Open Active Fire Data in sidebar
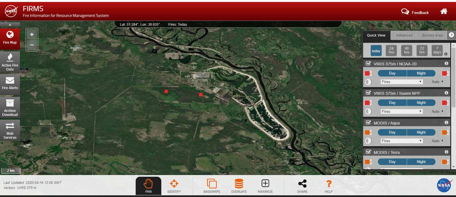 pyautogui.click(x=10, y=62)
